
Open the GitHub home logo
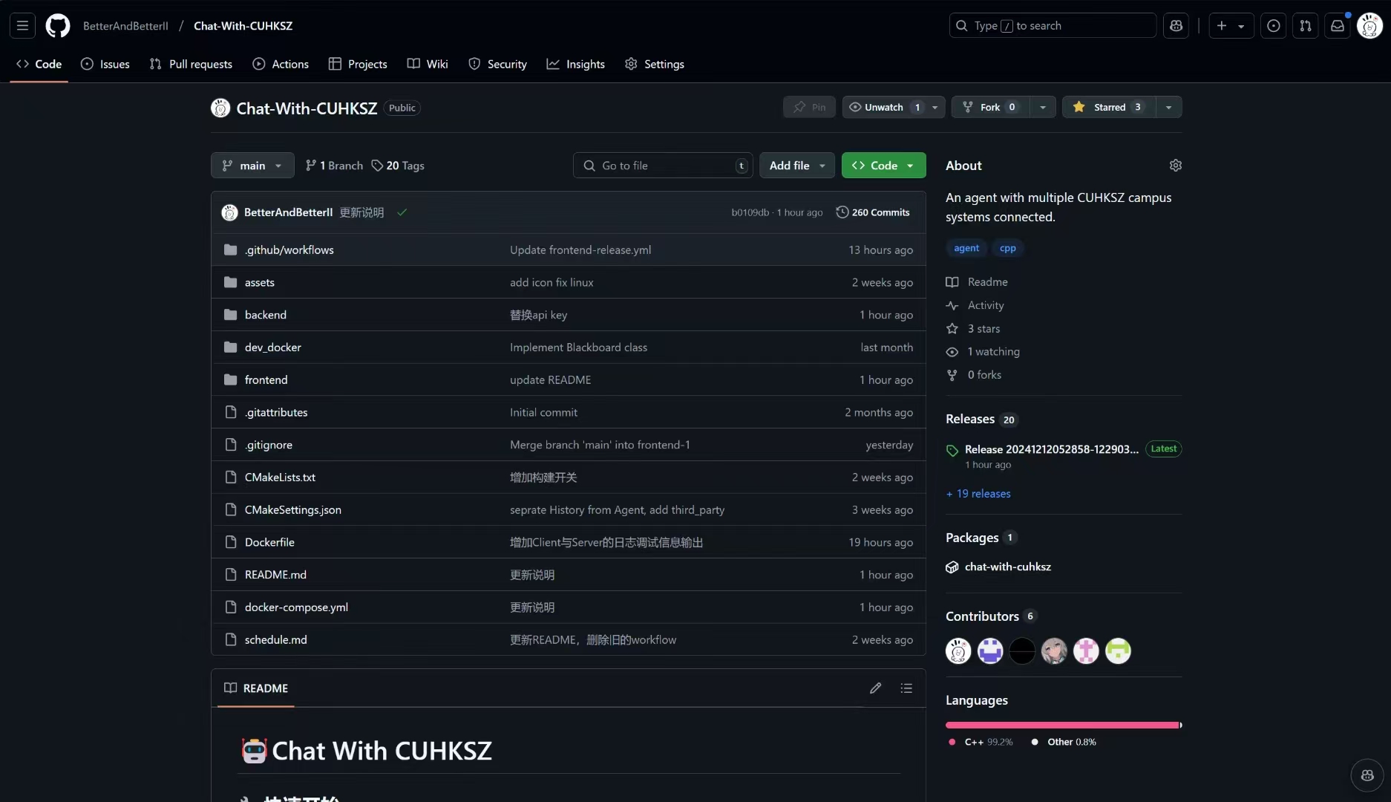[x=58, y=25]
